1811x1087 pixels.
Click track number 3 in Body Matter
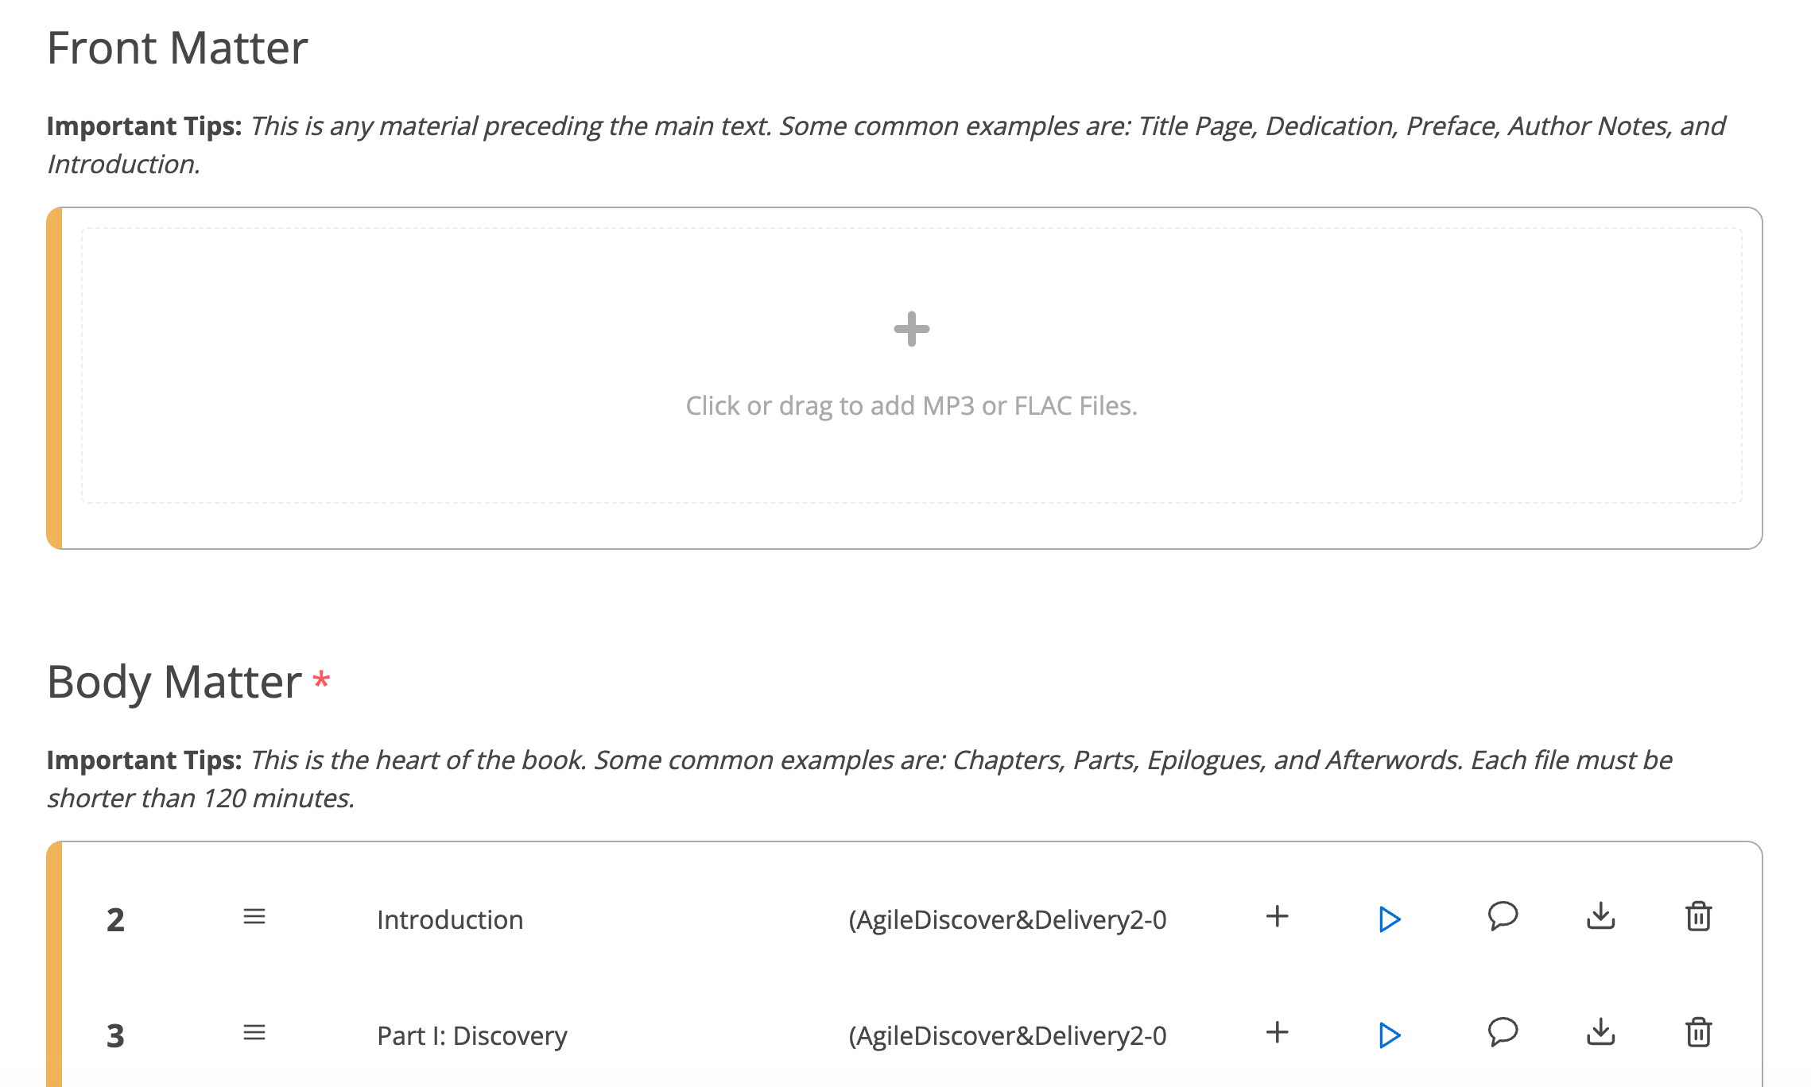[x=115, y=1036]
